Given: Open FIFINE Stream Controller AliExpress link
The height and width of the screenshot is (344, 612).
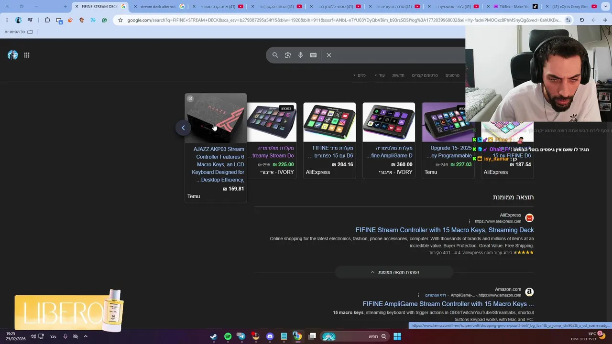Looking at the screenshot, I should 445,230.
